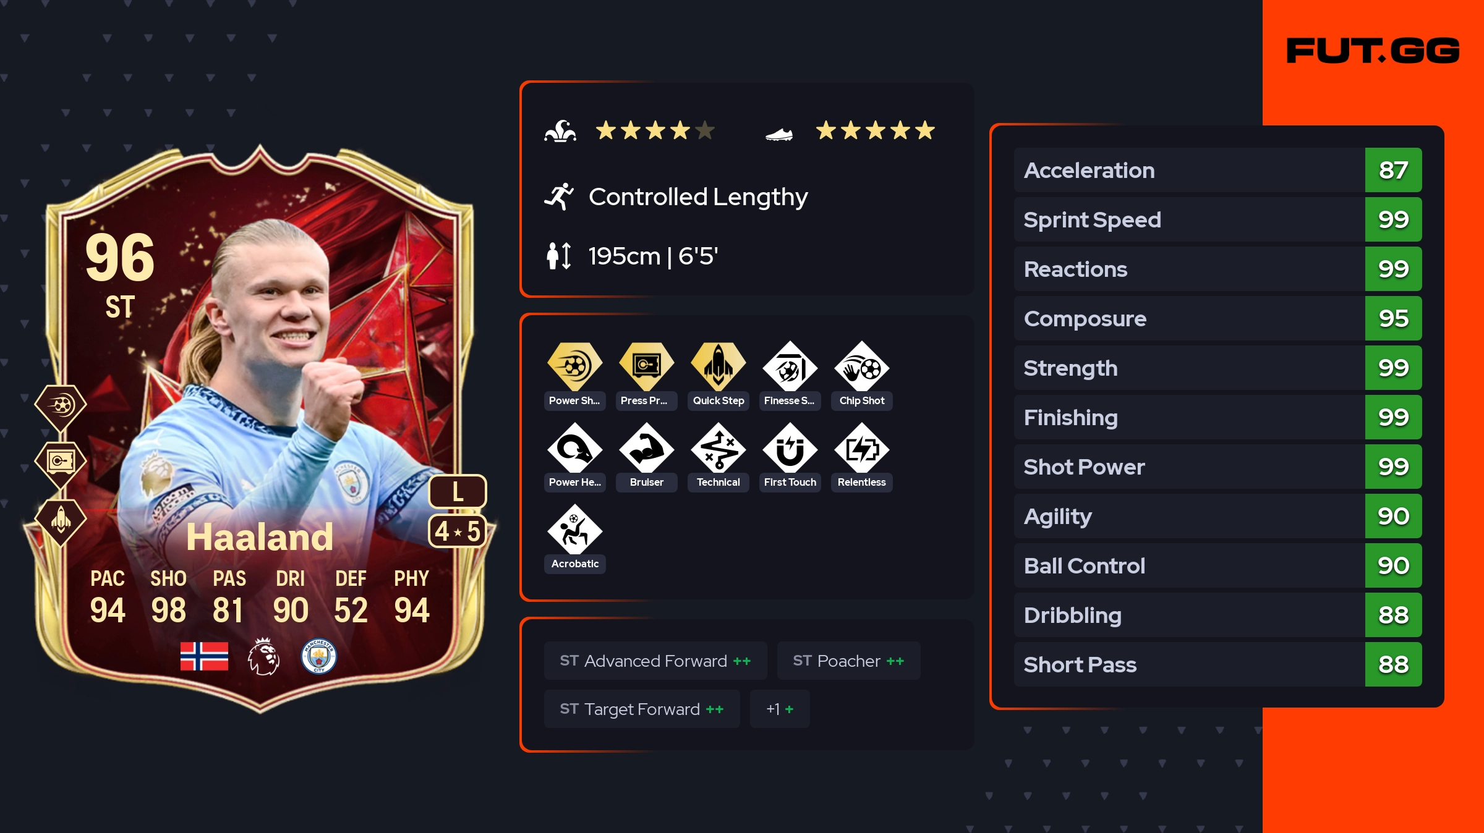1484x833 pixels.
Task: Click the Haaland player card image
Action: [x=260, y=429]
